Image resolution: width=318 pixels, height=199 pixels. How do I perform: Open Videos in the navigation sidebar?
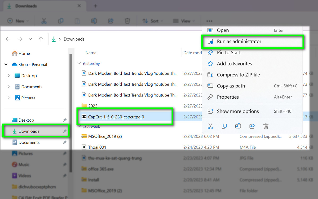pos(22,176)
